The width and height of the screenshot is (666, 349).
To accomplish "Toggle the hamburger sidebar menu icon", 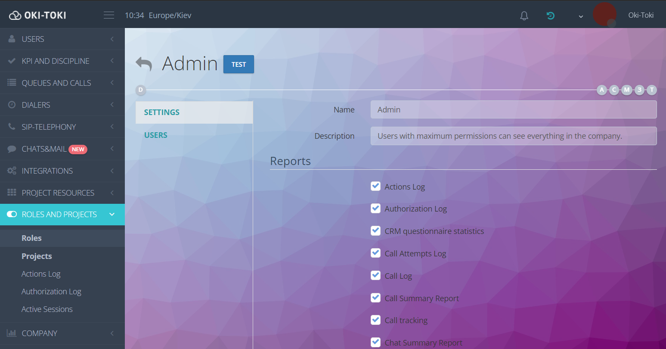I will (109, 15).
